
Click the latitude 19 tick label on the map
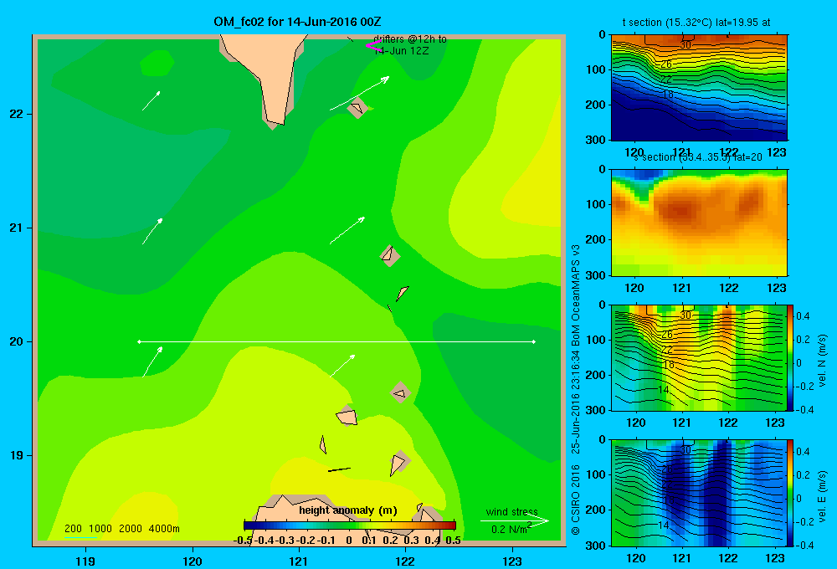click(x=17, y=455)
